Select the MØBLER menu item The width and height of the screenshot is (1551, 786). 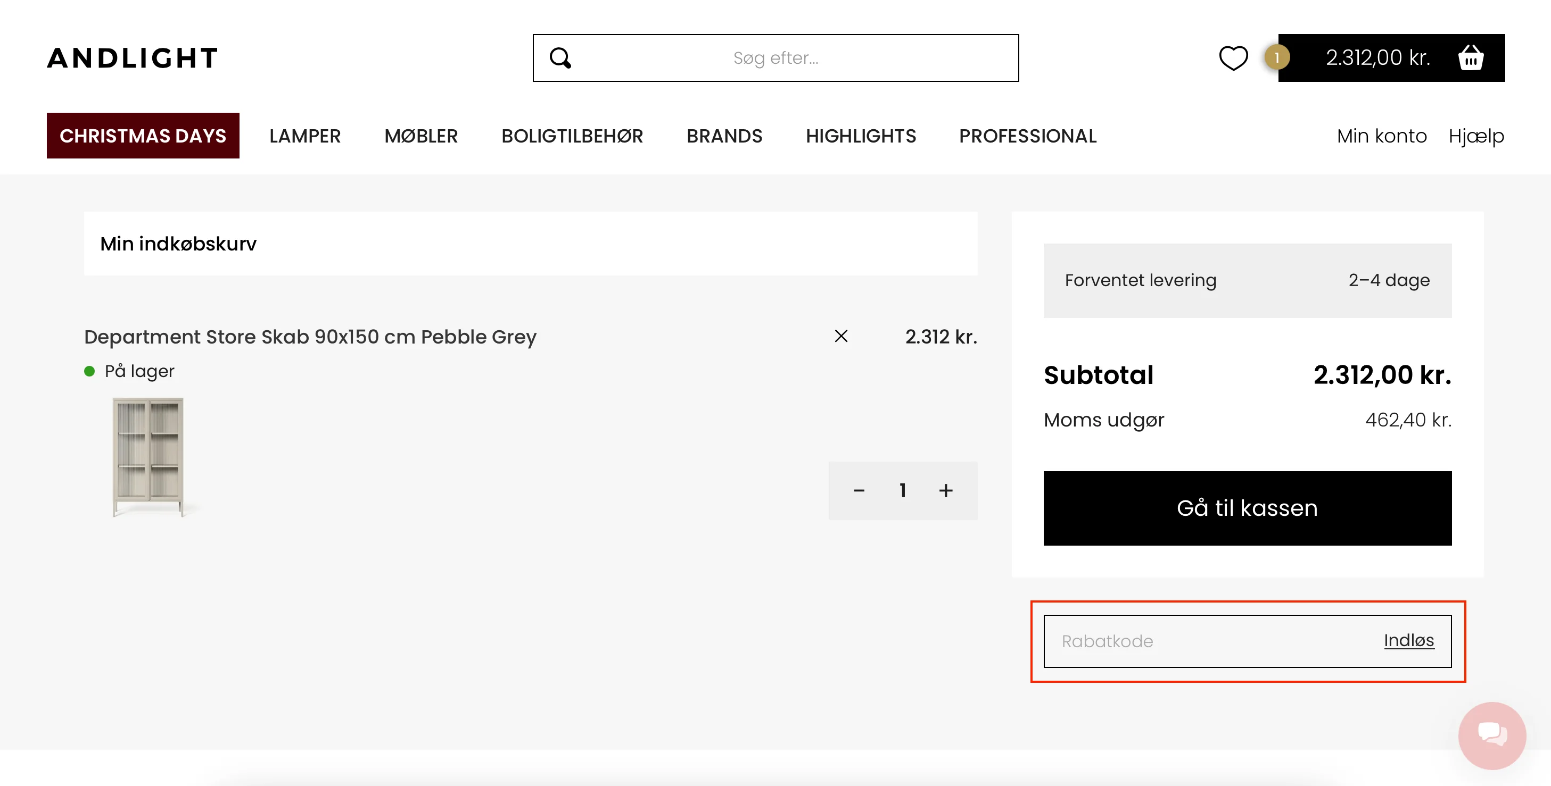(x=421, y=136)
